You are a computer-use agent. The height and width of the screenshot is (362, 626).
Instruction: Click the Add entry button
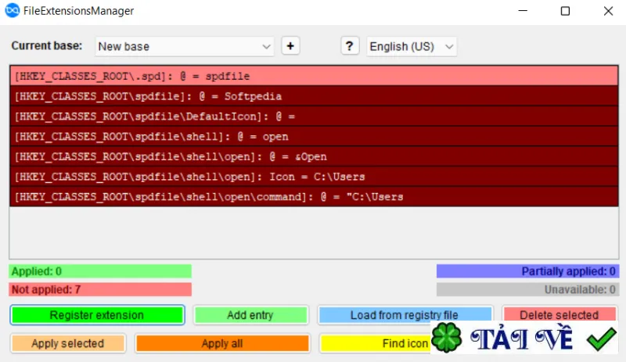[x=250, y=315]
